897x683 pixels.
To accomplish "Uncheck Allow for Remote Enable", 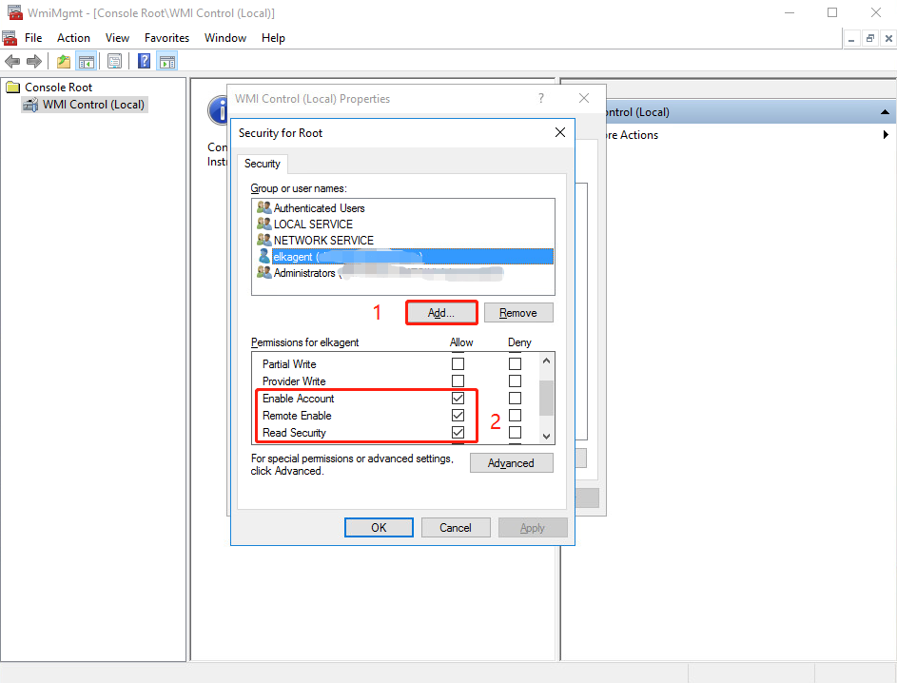I will [x=458, y=416].
